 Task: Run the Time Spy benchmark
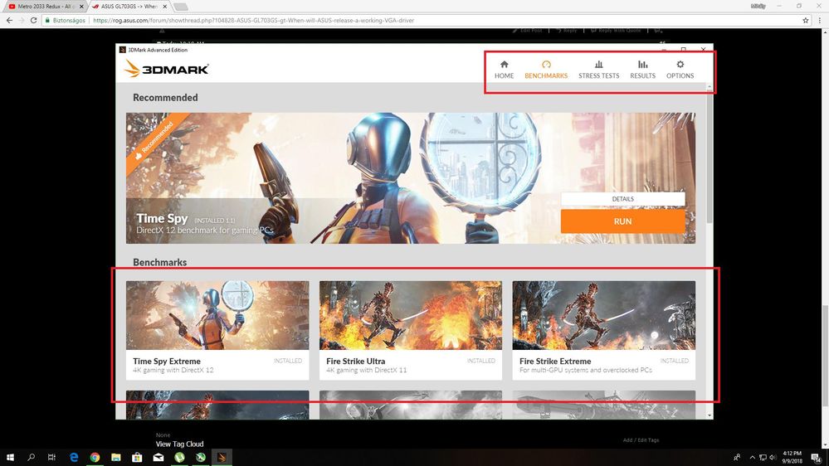tap(623, 221)
